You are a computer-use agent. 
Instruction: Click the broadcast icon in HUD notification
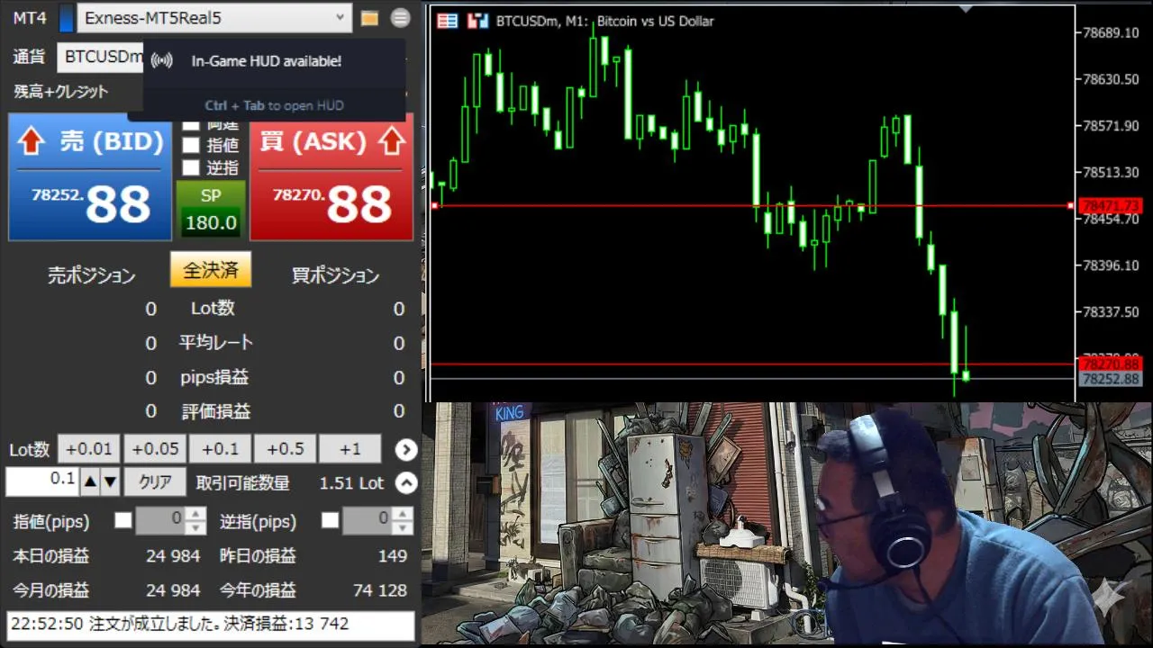click(161, 61)
